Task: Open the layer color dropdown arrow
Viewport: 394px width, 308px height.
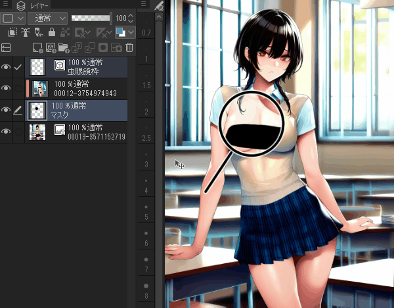Action: [131, 32]
